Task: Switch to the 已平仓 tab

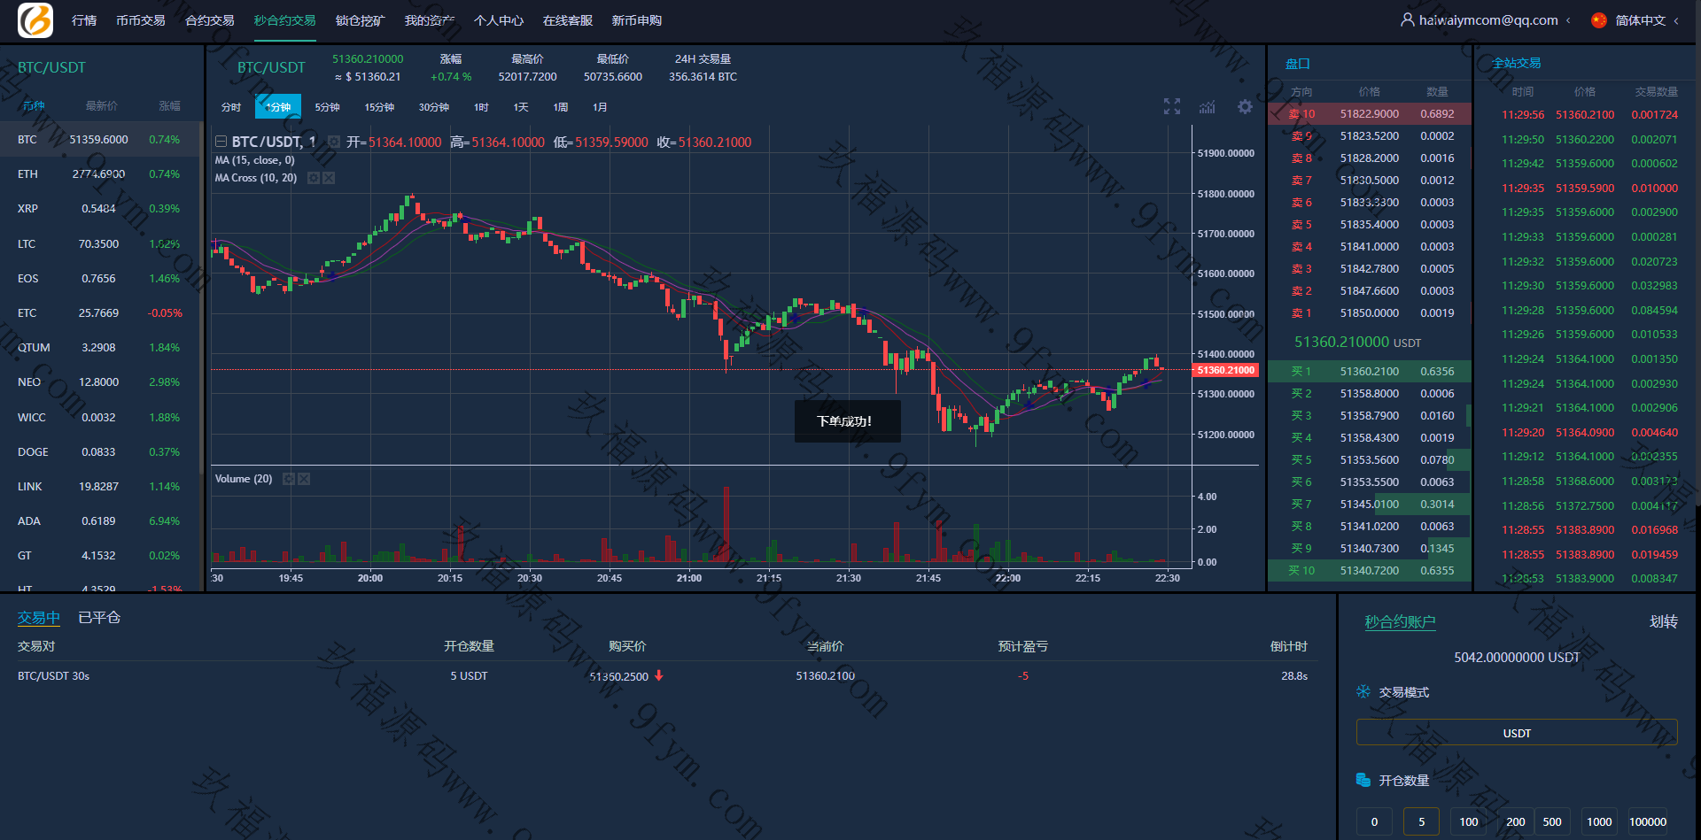Action: 99,618
